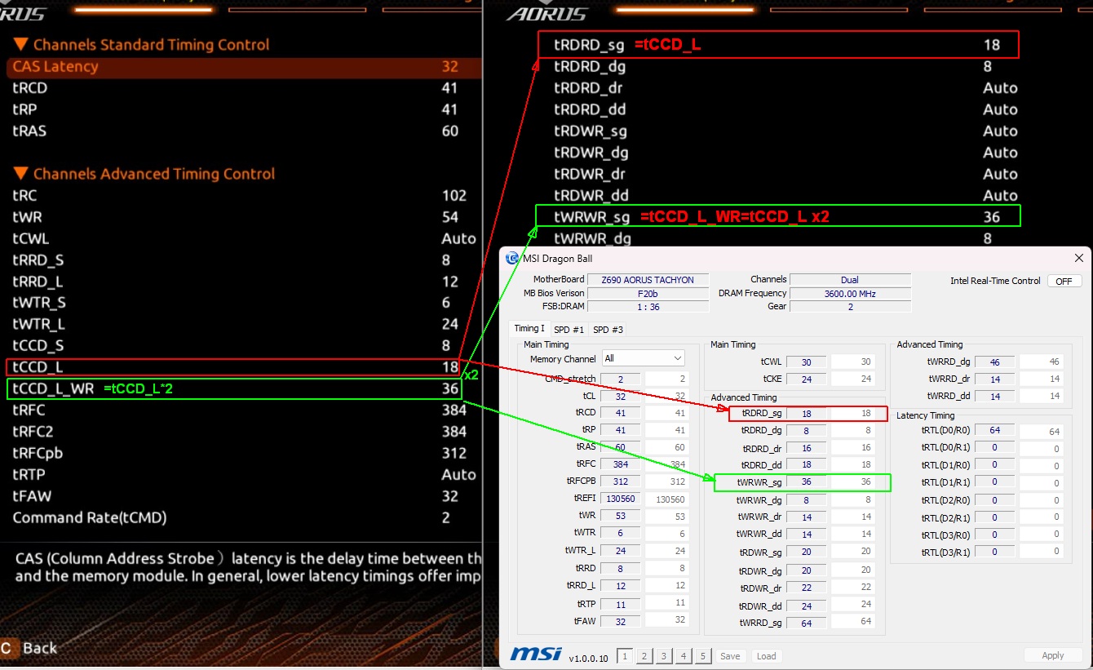1093x670 pixels.
Task: Click the Load button
Action: pyautogui.click(x=767, y=656)
